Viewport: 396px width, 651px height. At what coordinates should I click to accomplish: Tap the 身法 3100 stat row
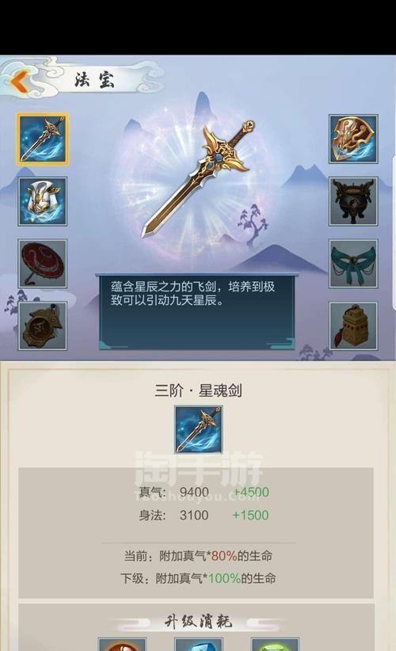[x=204, y=516]
